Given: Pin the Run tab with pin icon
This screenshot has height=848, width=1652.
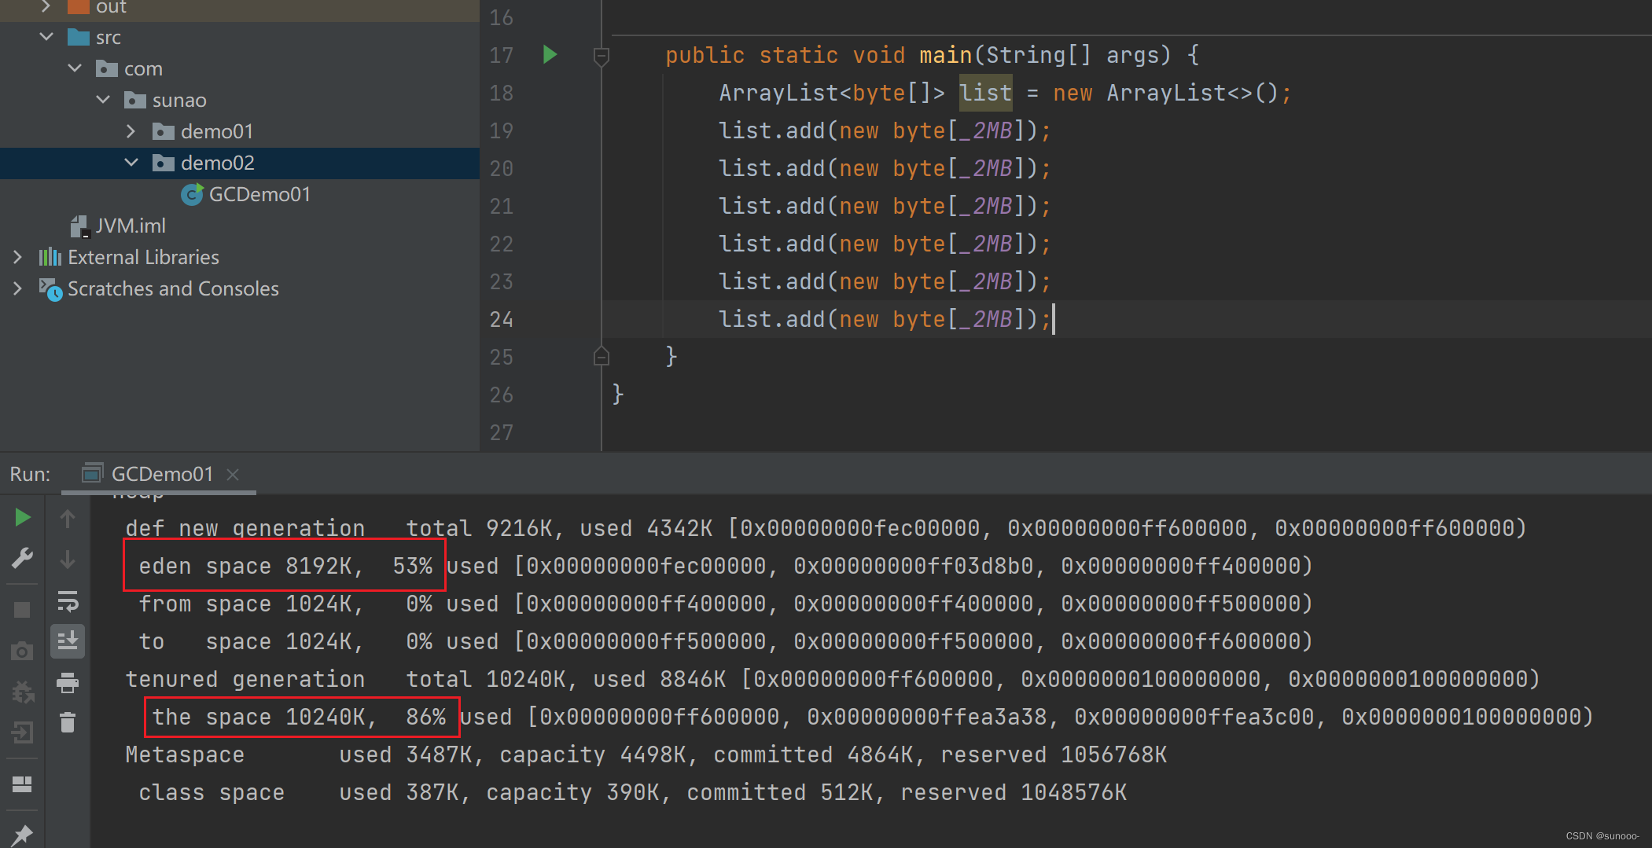Looking at the screenshot, I should [22, 835].
